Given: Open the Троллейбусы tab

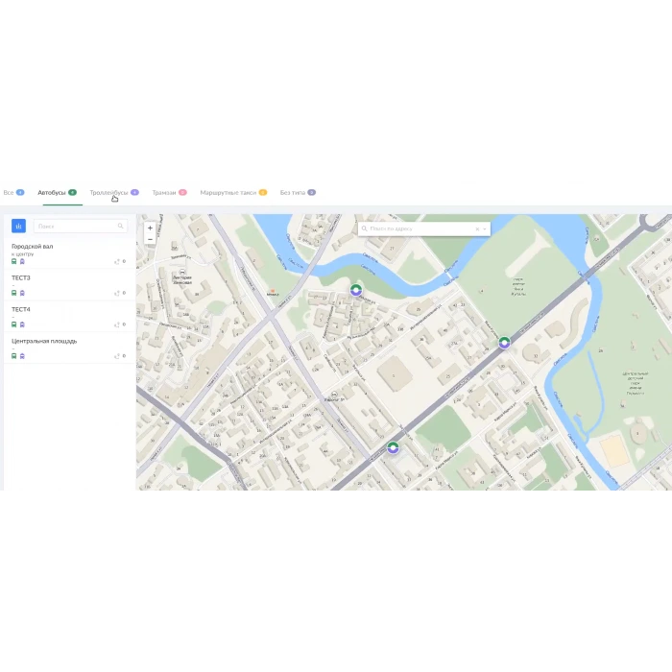Looking at the screenshot, I should click(108, 193).
